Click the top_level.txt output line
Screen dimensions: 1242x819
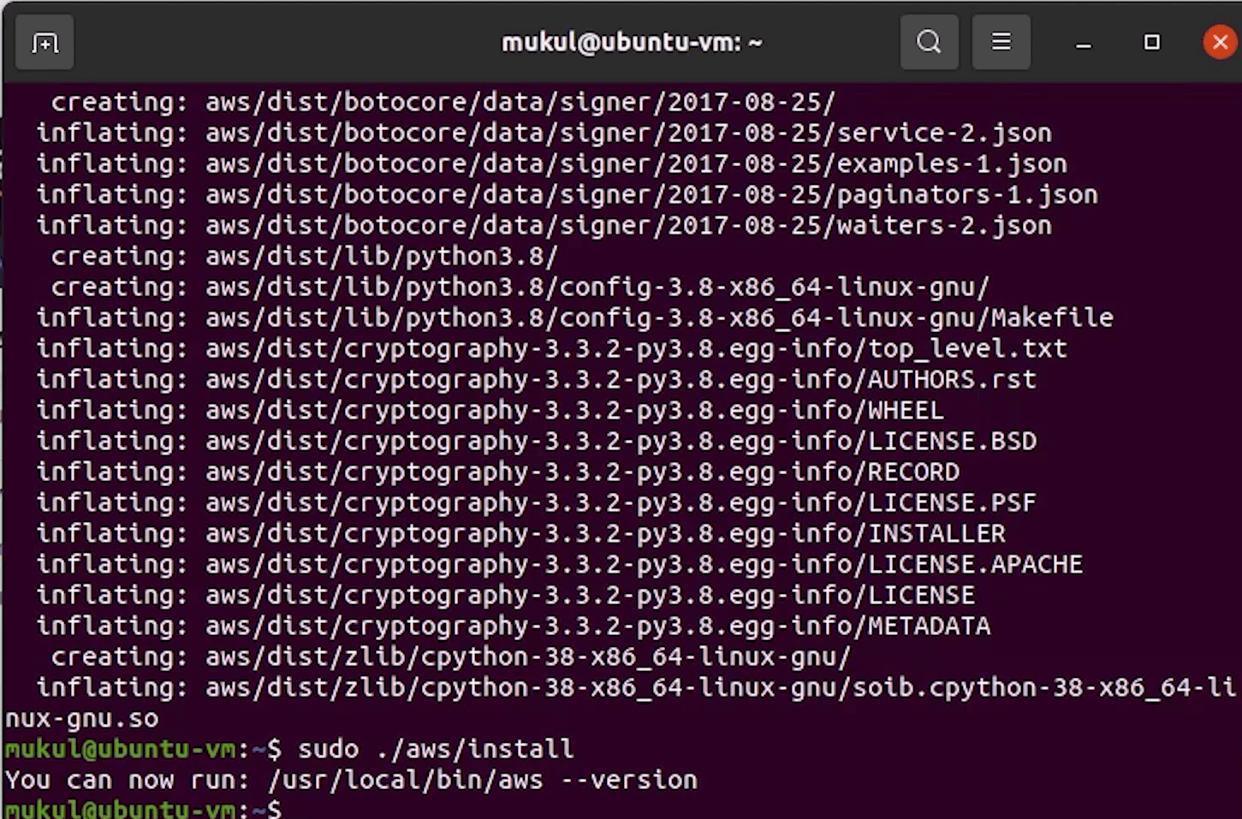pos(636,348)
